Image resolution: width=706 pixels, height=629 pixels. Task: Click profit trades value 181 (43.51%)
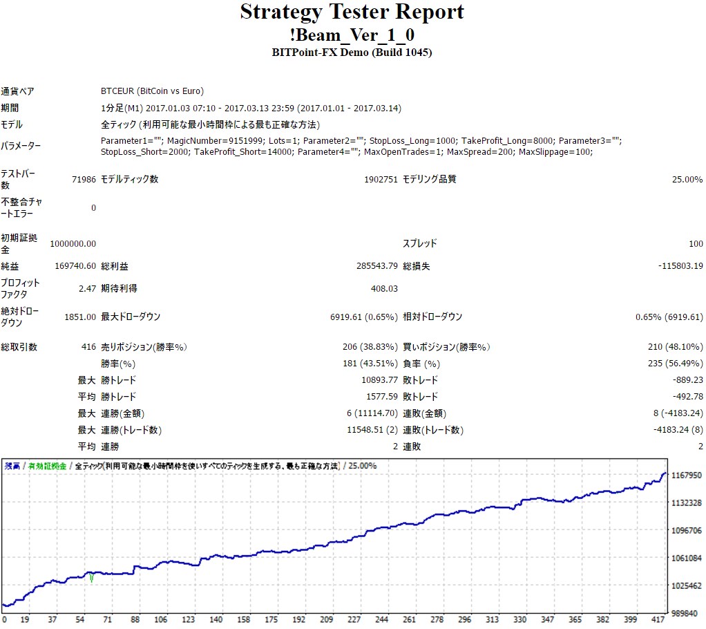(x=370, y=363)
